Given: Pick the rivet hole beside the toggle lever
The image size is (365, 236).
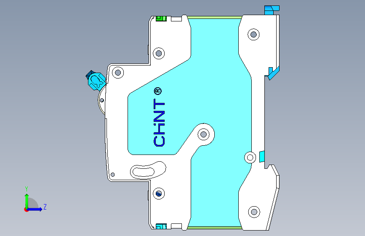Looking at the screenshot, I should [118, 73].
